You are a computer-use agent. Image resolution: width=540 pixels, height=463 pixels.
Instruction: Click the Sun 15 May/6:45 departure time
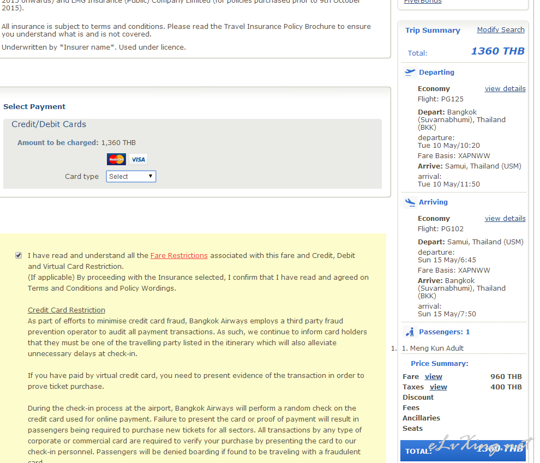[447, 260]
